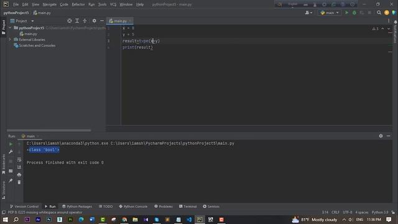Screen dimensions: 398x224
Task: Click code line result=type(x>y)
Action: (141, 41)
